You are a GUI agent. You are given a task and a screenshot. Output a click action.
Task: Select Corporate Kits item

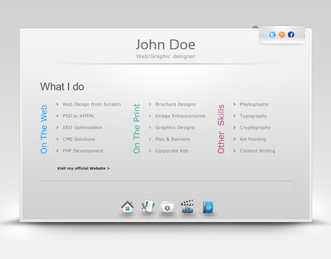click(172, 151)
